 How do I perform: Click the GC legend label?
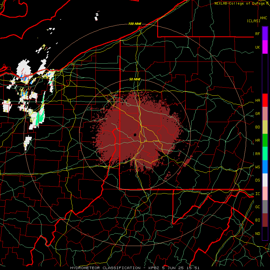pyautogui.click(x=257, y=207)
